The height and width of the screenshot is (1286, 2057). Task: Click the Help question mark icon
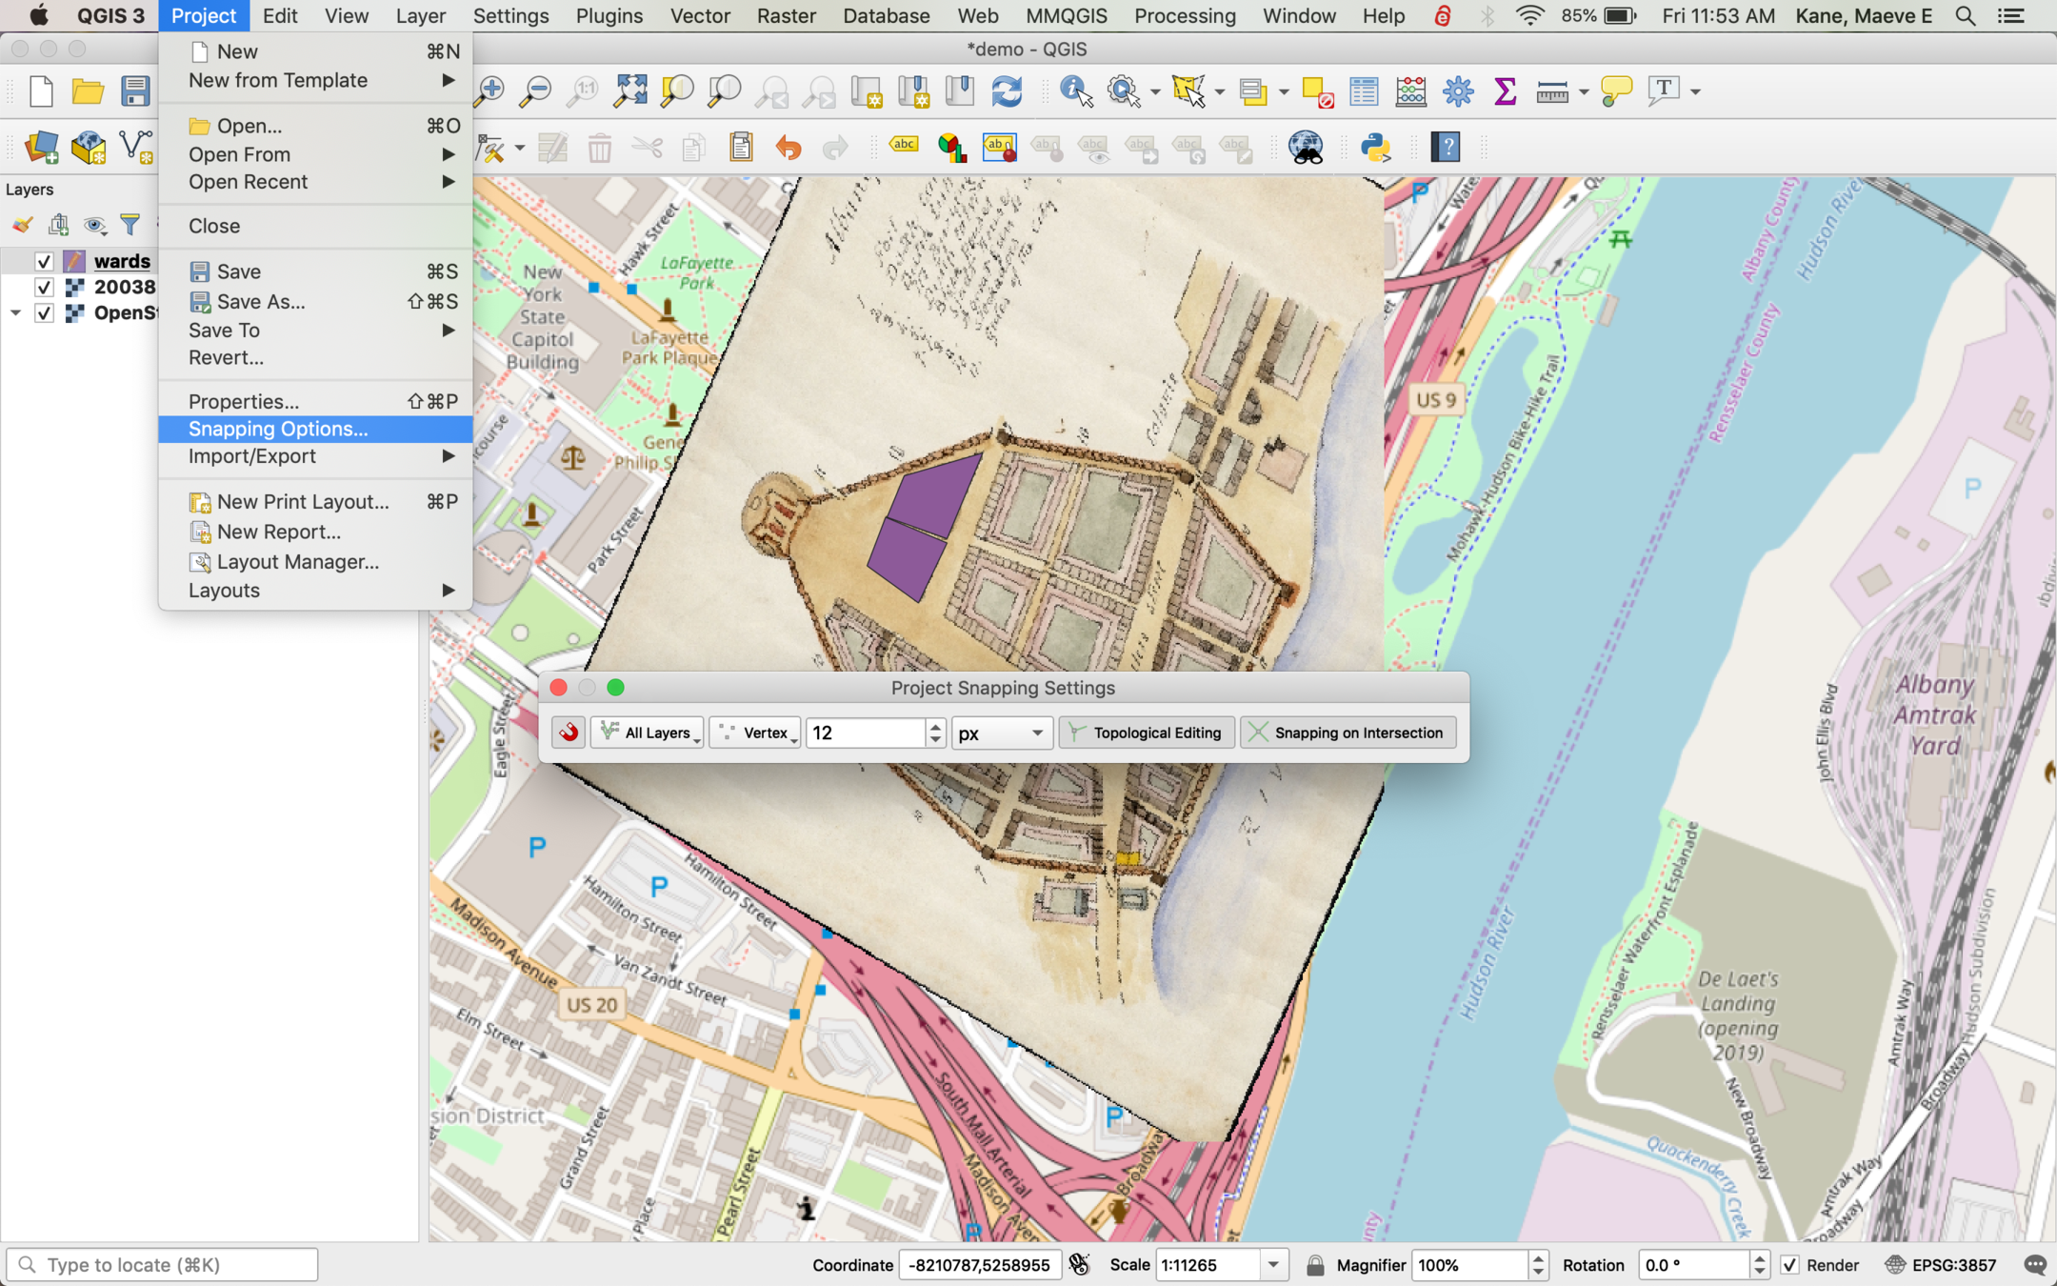1445,147
